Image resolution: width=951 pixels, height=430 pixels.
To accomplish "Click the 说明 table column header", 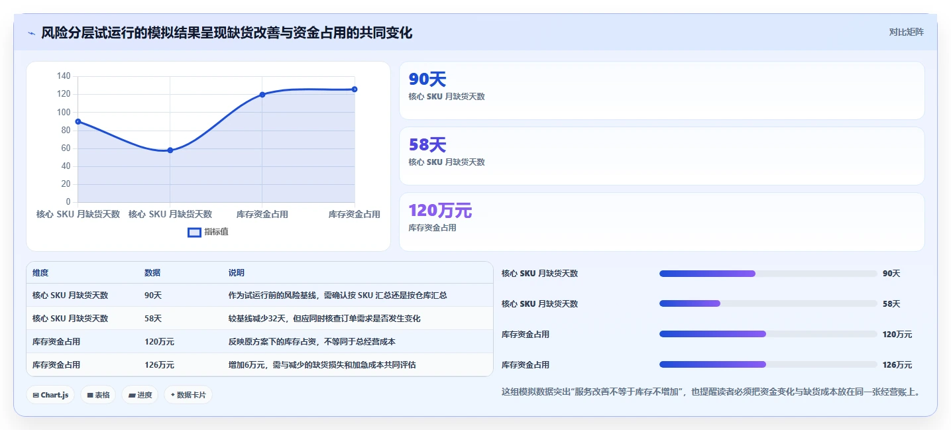I will (237, 273).
